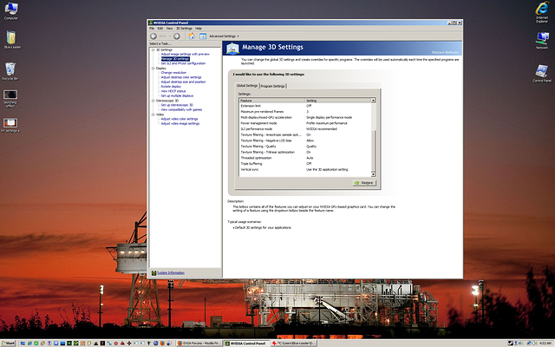Collapse the Display tree node
This screenshot has height=347, width=555.
[x=153, y=68]
